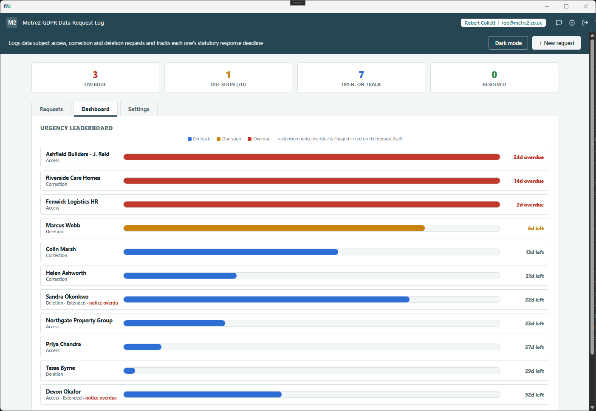The width and height of the screenshot is (596, 411).
Task: Open Devon Okafor access request
Action: [295, 394]
